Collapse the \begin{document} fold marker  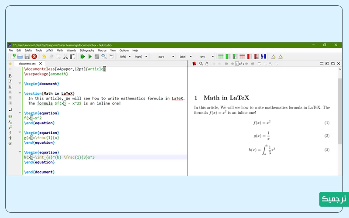pyautogui.click(x=20, y=83)
